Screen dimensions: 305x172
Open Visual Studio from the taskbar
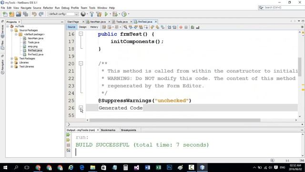(x=137, y=168)
